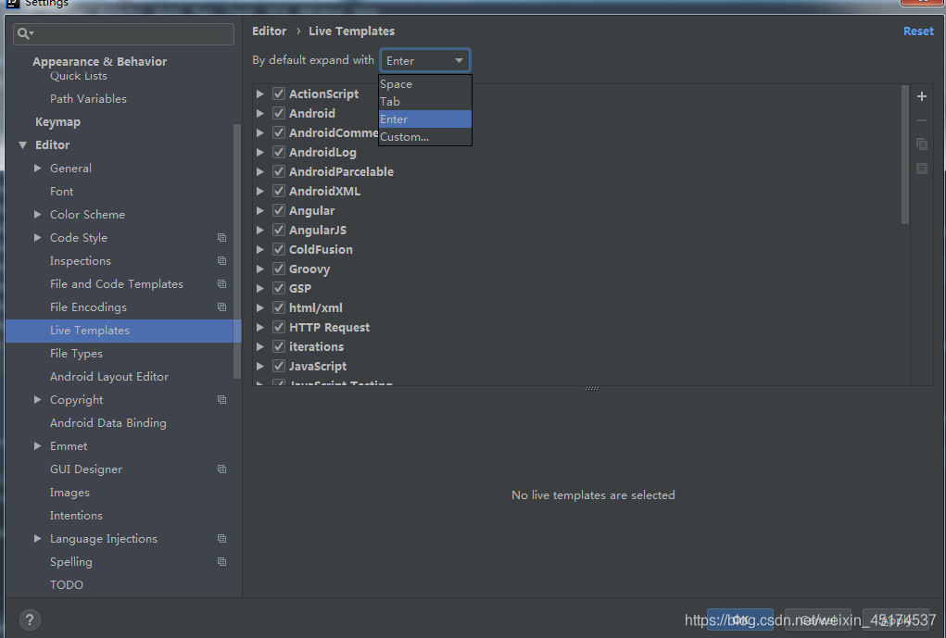Click the settings tree vertical scrollbar
The height and width of the screenshot is (638, 946).
pyautogui.click(x=237, y=251)
